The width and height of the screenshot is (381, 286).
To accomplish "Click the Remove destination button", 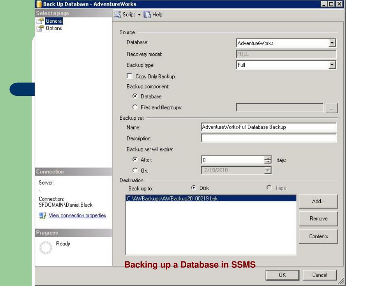I will [318, 219].
